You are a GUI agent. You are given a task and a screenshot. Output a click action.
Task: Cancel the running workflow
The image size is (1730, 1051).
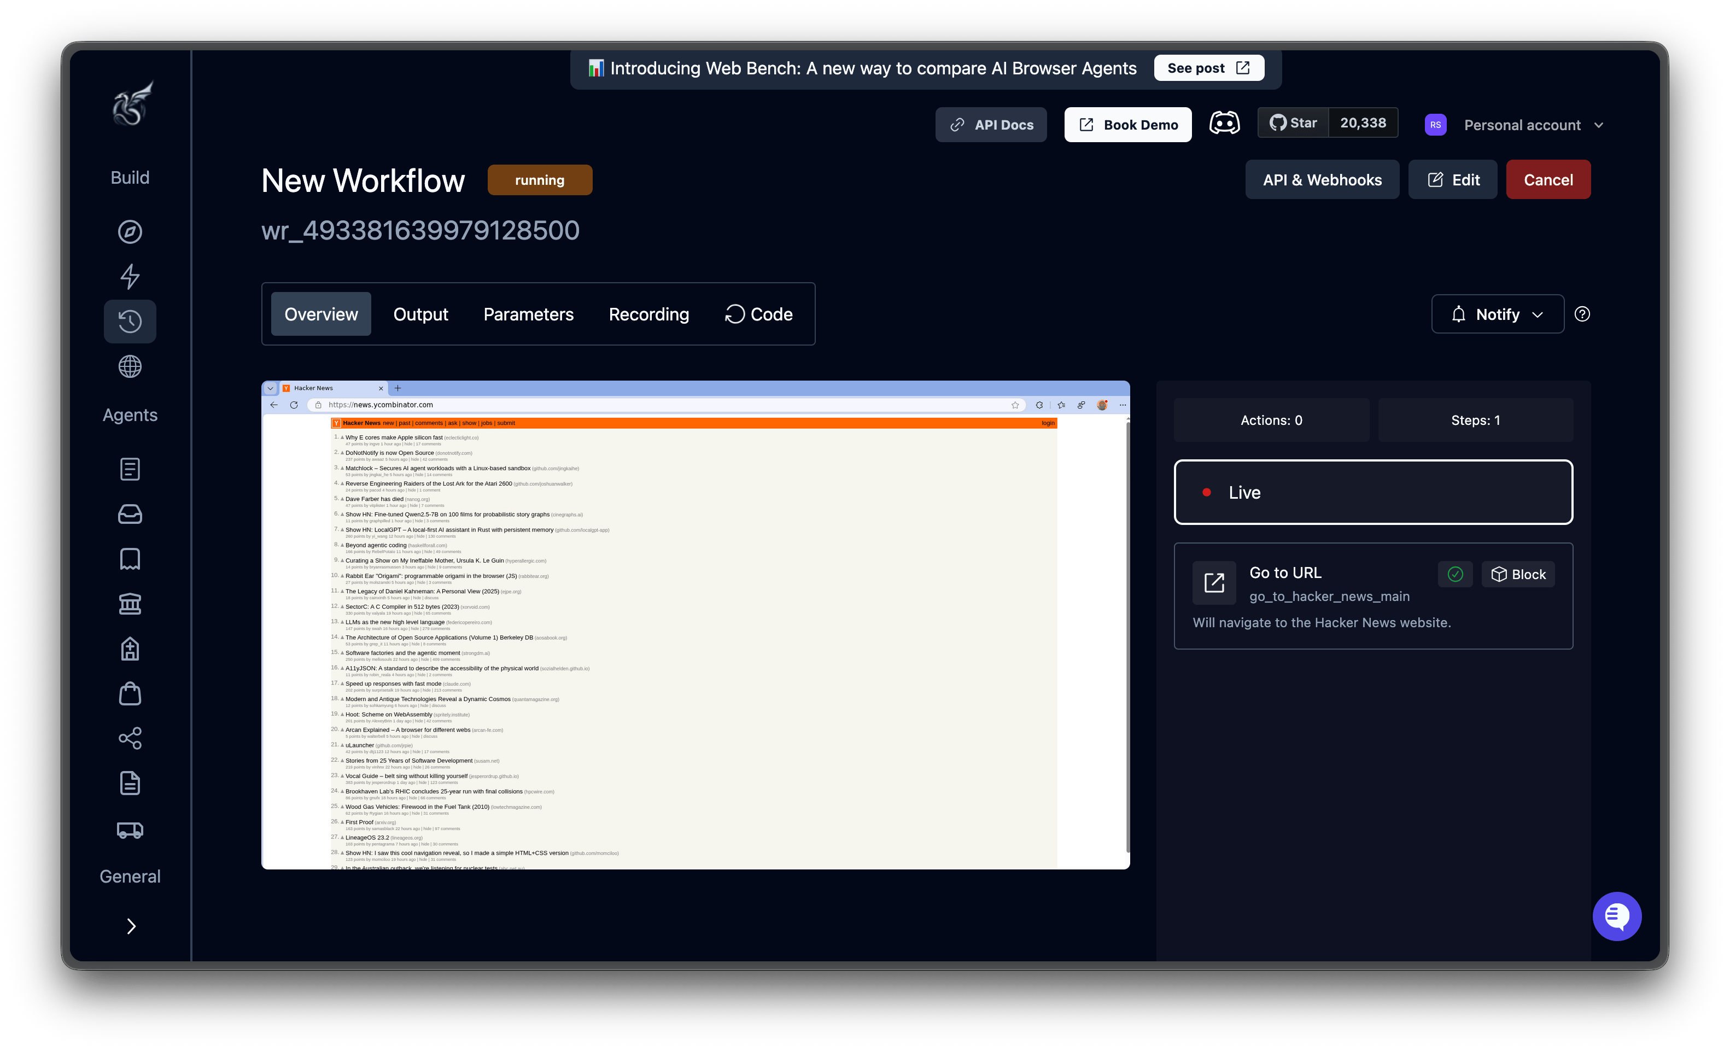point(1548,180)
